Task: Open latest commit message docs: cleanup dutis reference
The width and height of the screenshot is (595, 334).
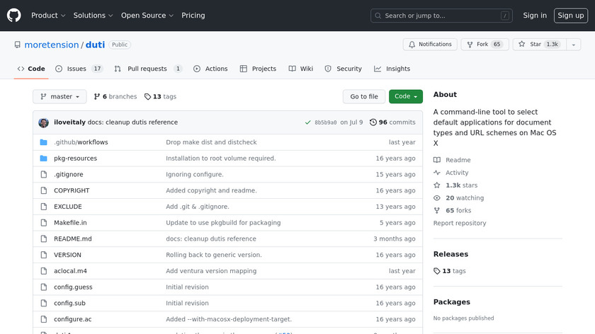Action: pos(132,122)
